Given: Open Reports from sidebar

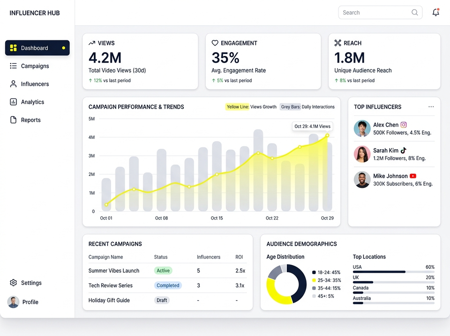Looking at the screenshot, I should [31, 120].
